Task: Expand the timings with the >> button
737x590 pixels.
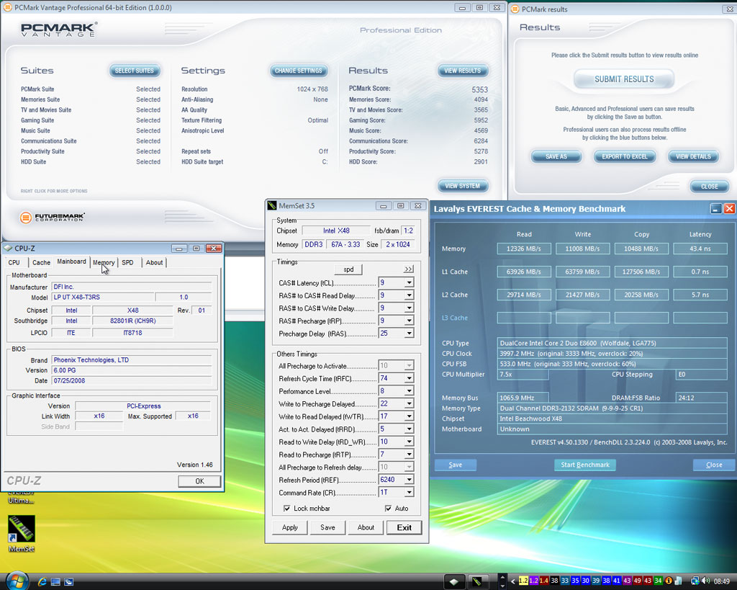Action: coord(408,269)
